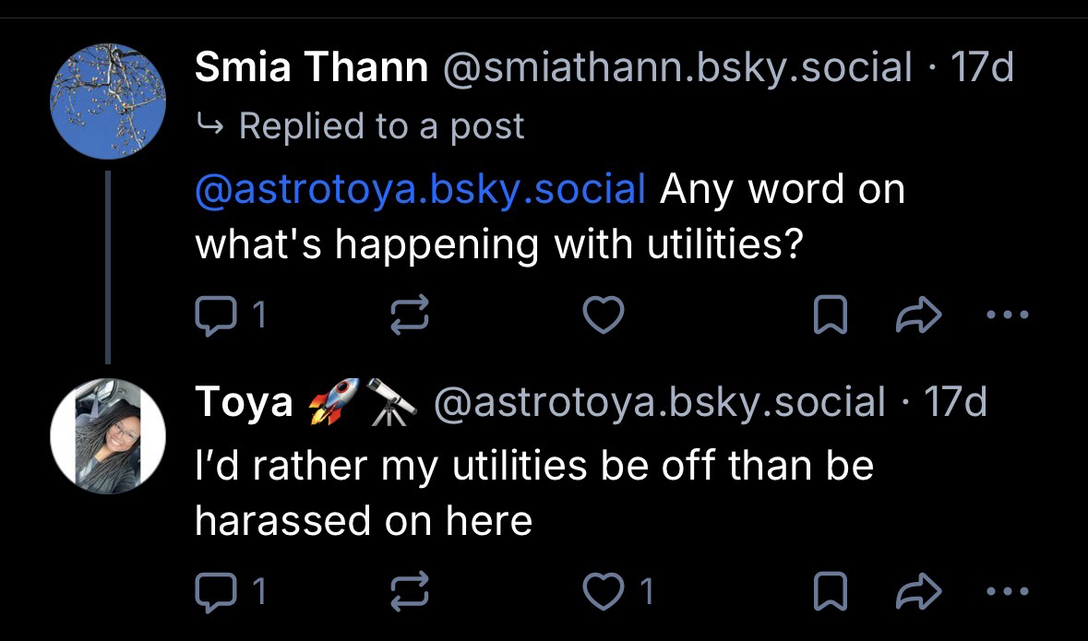The width and height of the screenshot is (1088, 641).
Task: Open Toya's profile picture
Action: point(107,433)
